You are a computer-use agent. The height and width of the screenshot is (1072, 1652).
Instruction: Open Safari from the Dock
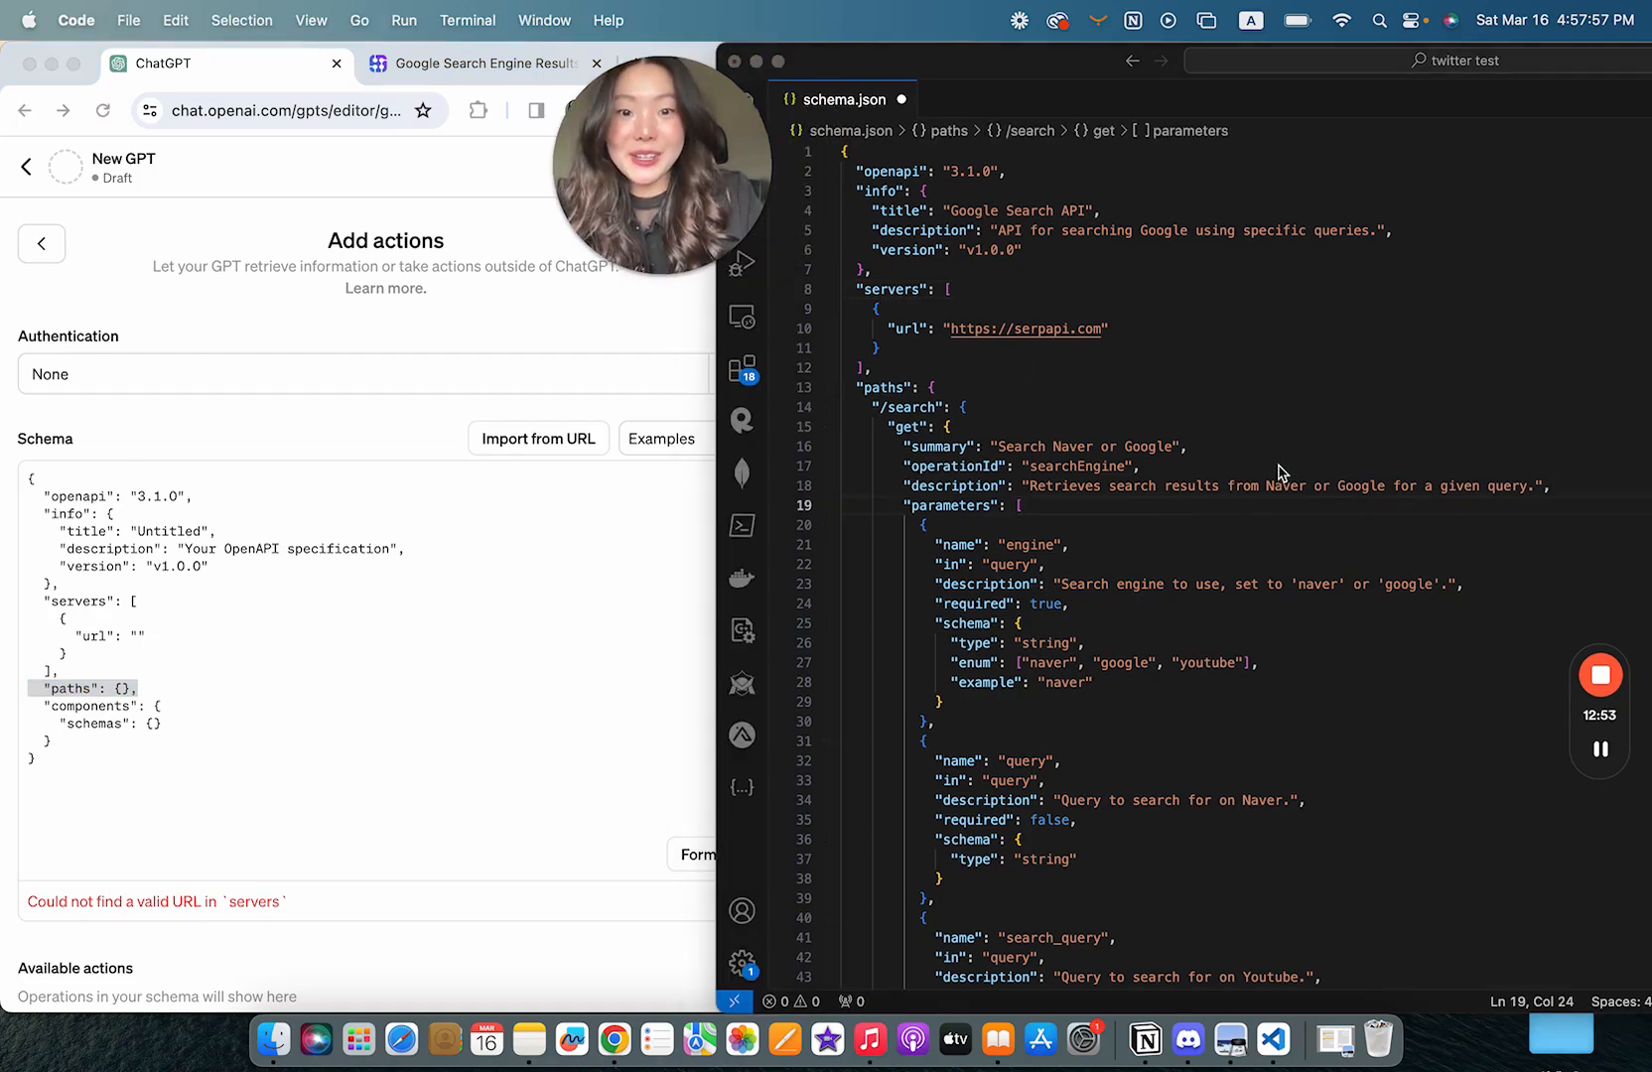click(402, 1039)
